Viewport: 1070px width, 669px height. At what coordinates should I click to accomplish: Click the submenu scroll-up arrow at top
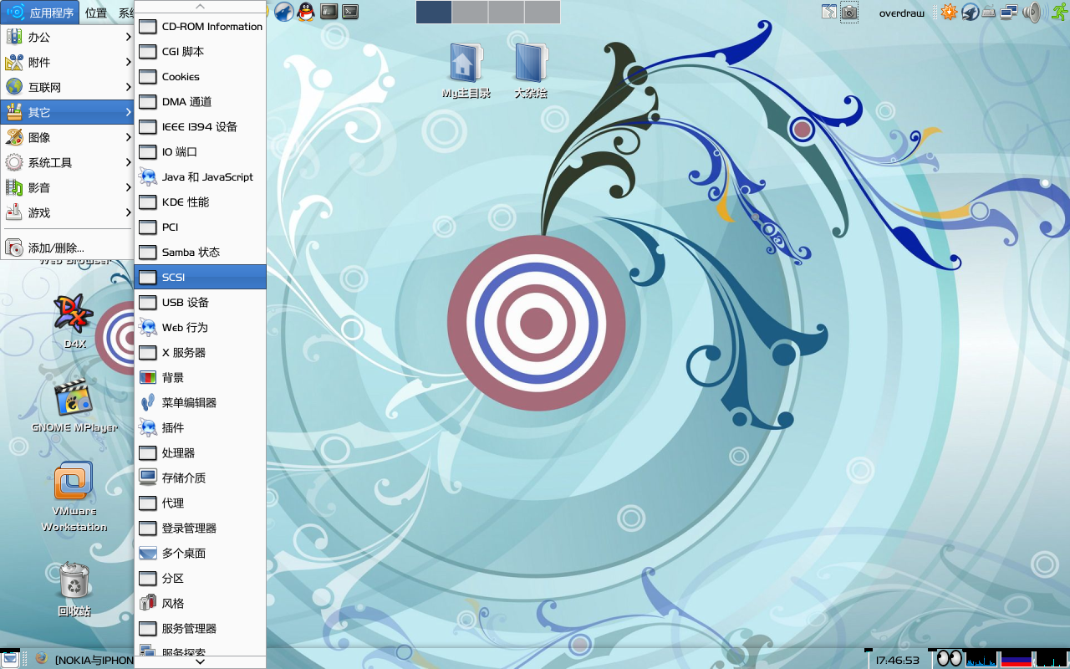tap(200, 7)
